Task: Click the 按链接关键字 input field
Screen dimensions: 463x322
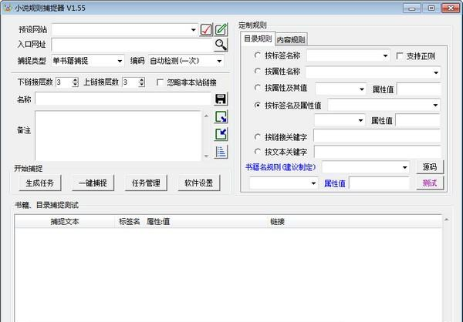Action: coord(377,136)
